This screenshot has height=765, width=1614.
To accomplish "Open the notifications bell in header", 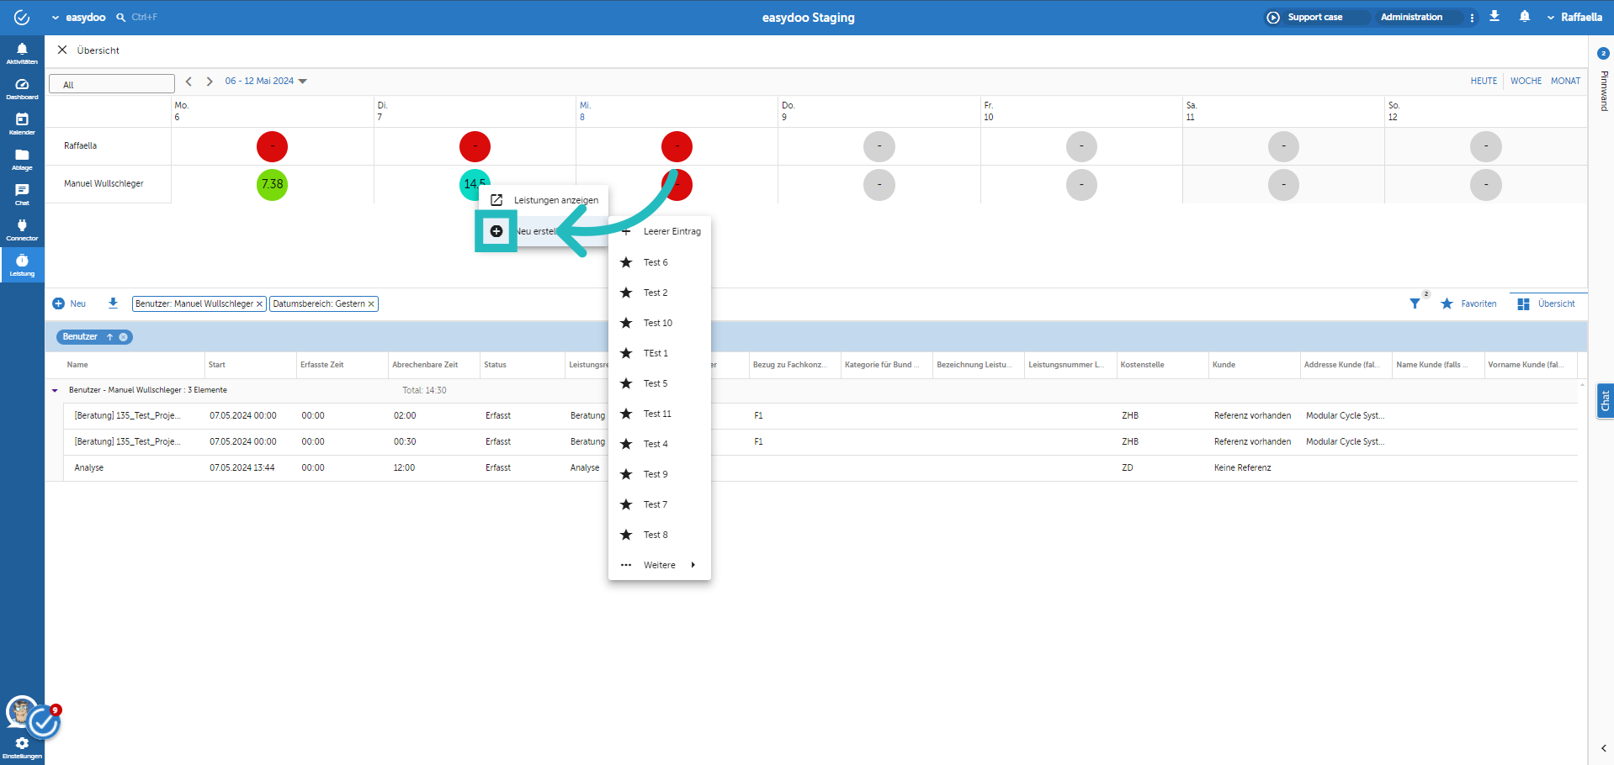I will (x=1525, y=17).
